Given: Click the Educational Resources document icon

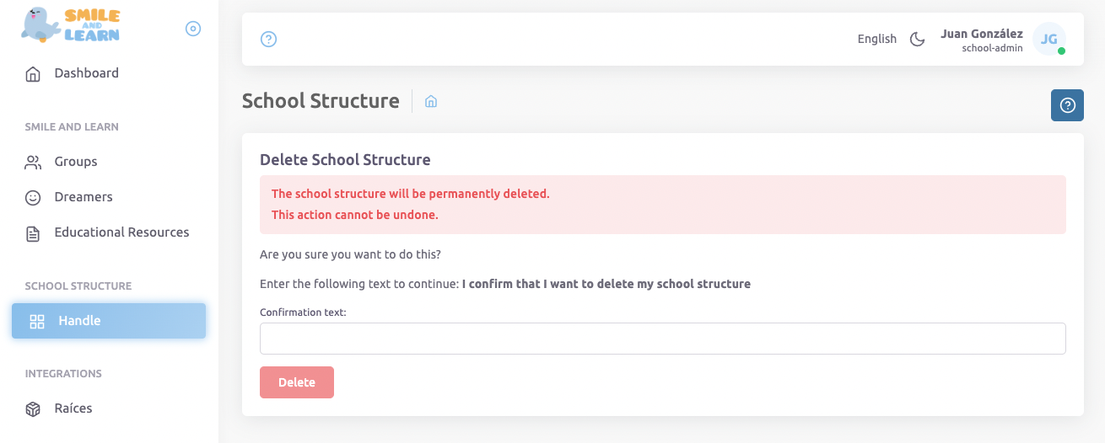Looking at the screenshot, I should (33, 233).
